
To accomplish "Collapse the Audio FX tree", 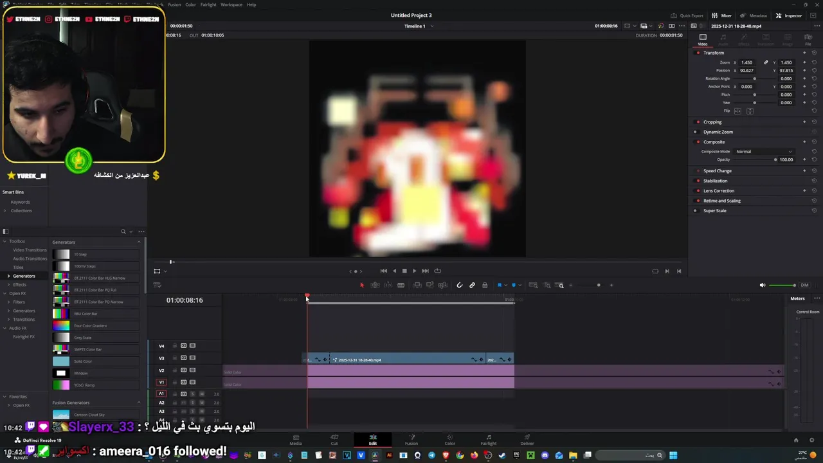I will click(x=5, y=328).
